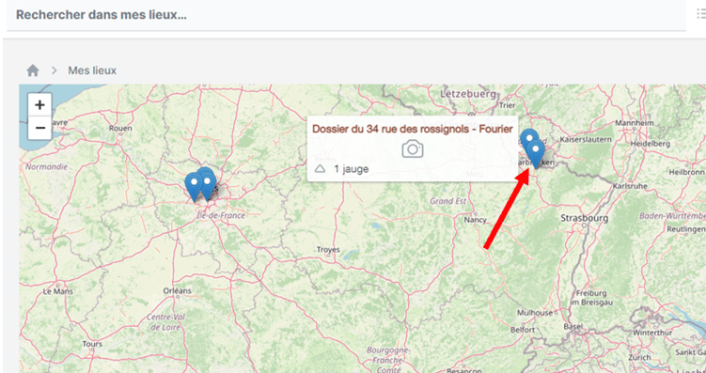Click the Strasbourg label on the map

[x=585, y=218]
